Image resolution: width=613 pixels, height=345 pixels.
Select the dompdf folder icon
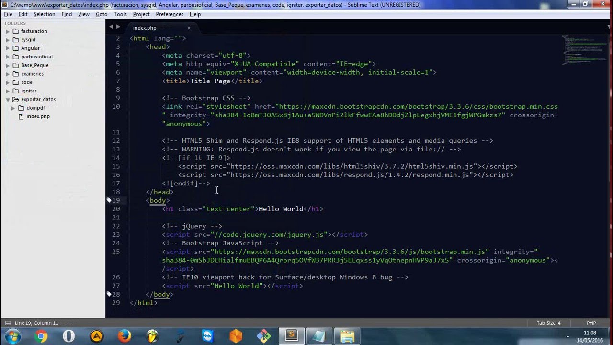coord(21,108)
